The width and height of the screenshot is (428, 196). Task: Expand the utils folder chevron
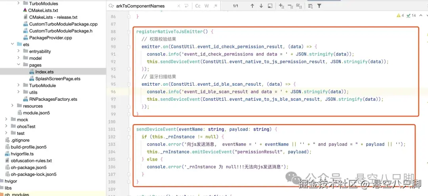[x=18, y=92]
